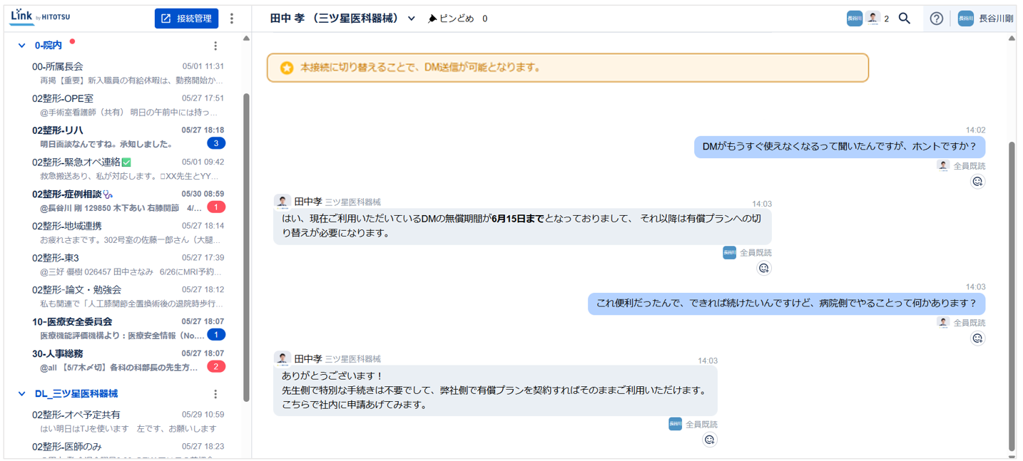Open the 長谷川剛 user profile menu
The image size is (1023, 461).
tap(987, 19)
